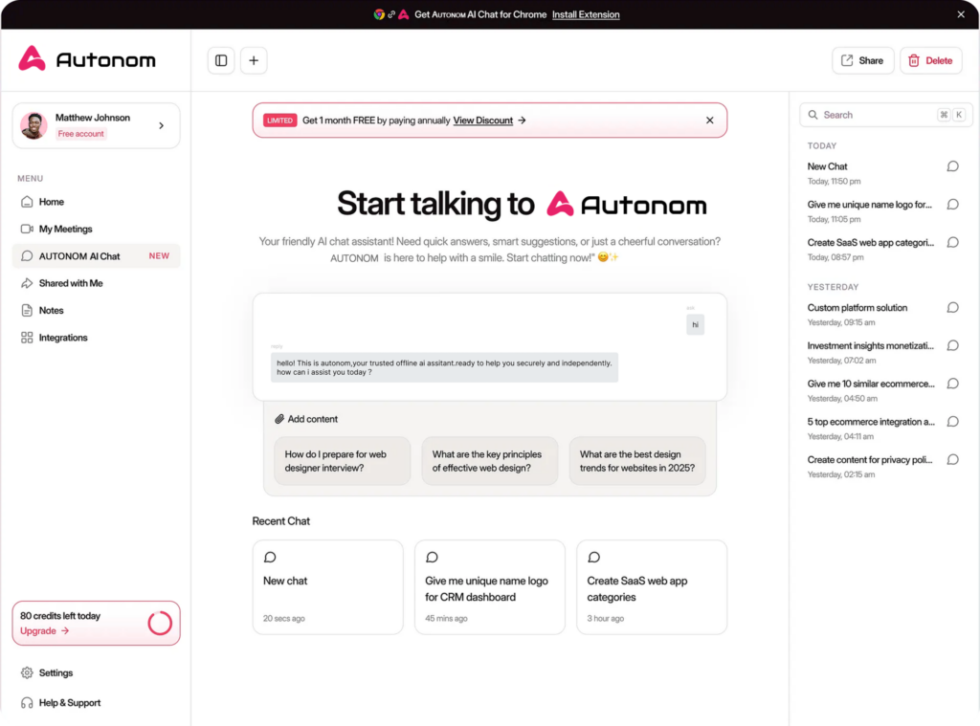Dismiss the LIMITED discount banner
Screen dimensions: 980x726
coord(709,120)
